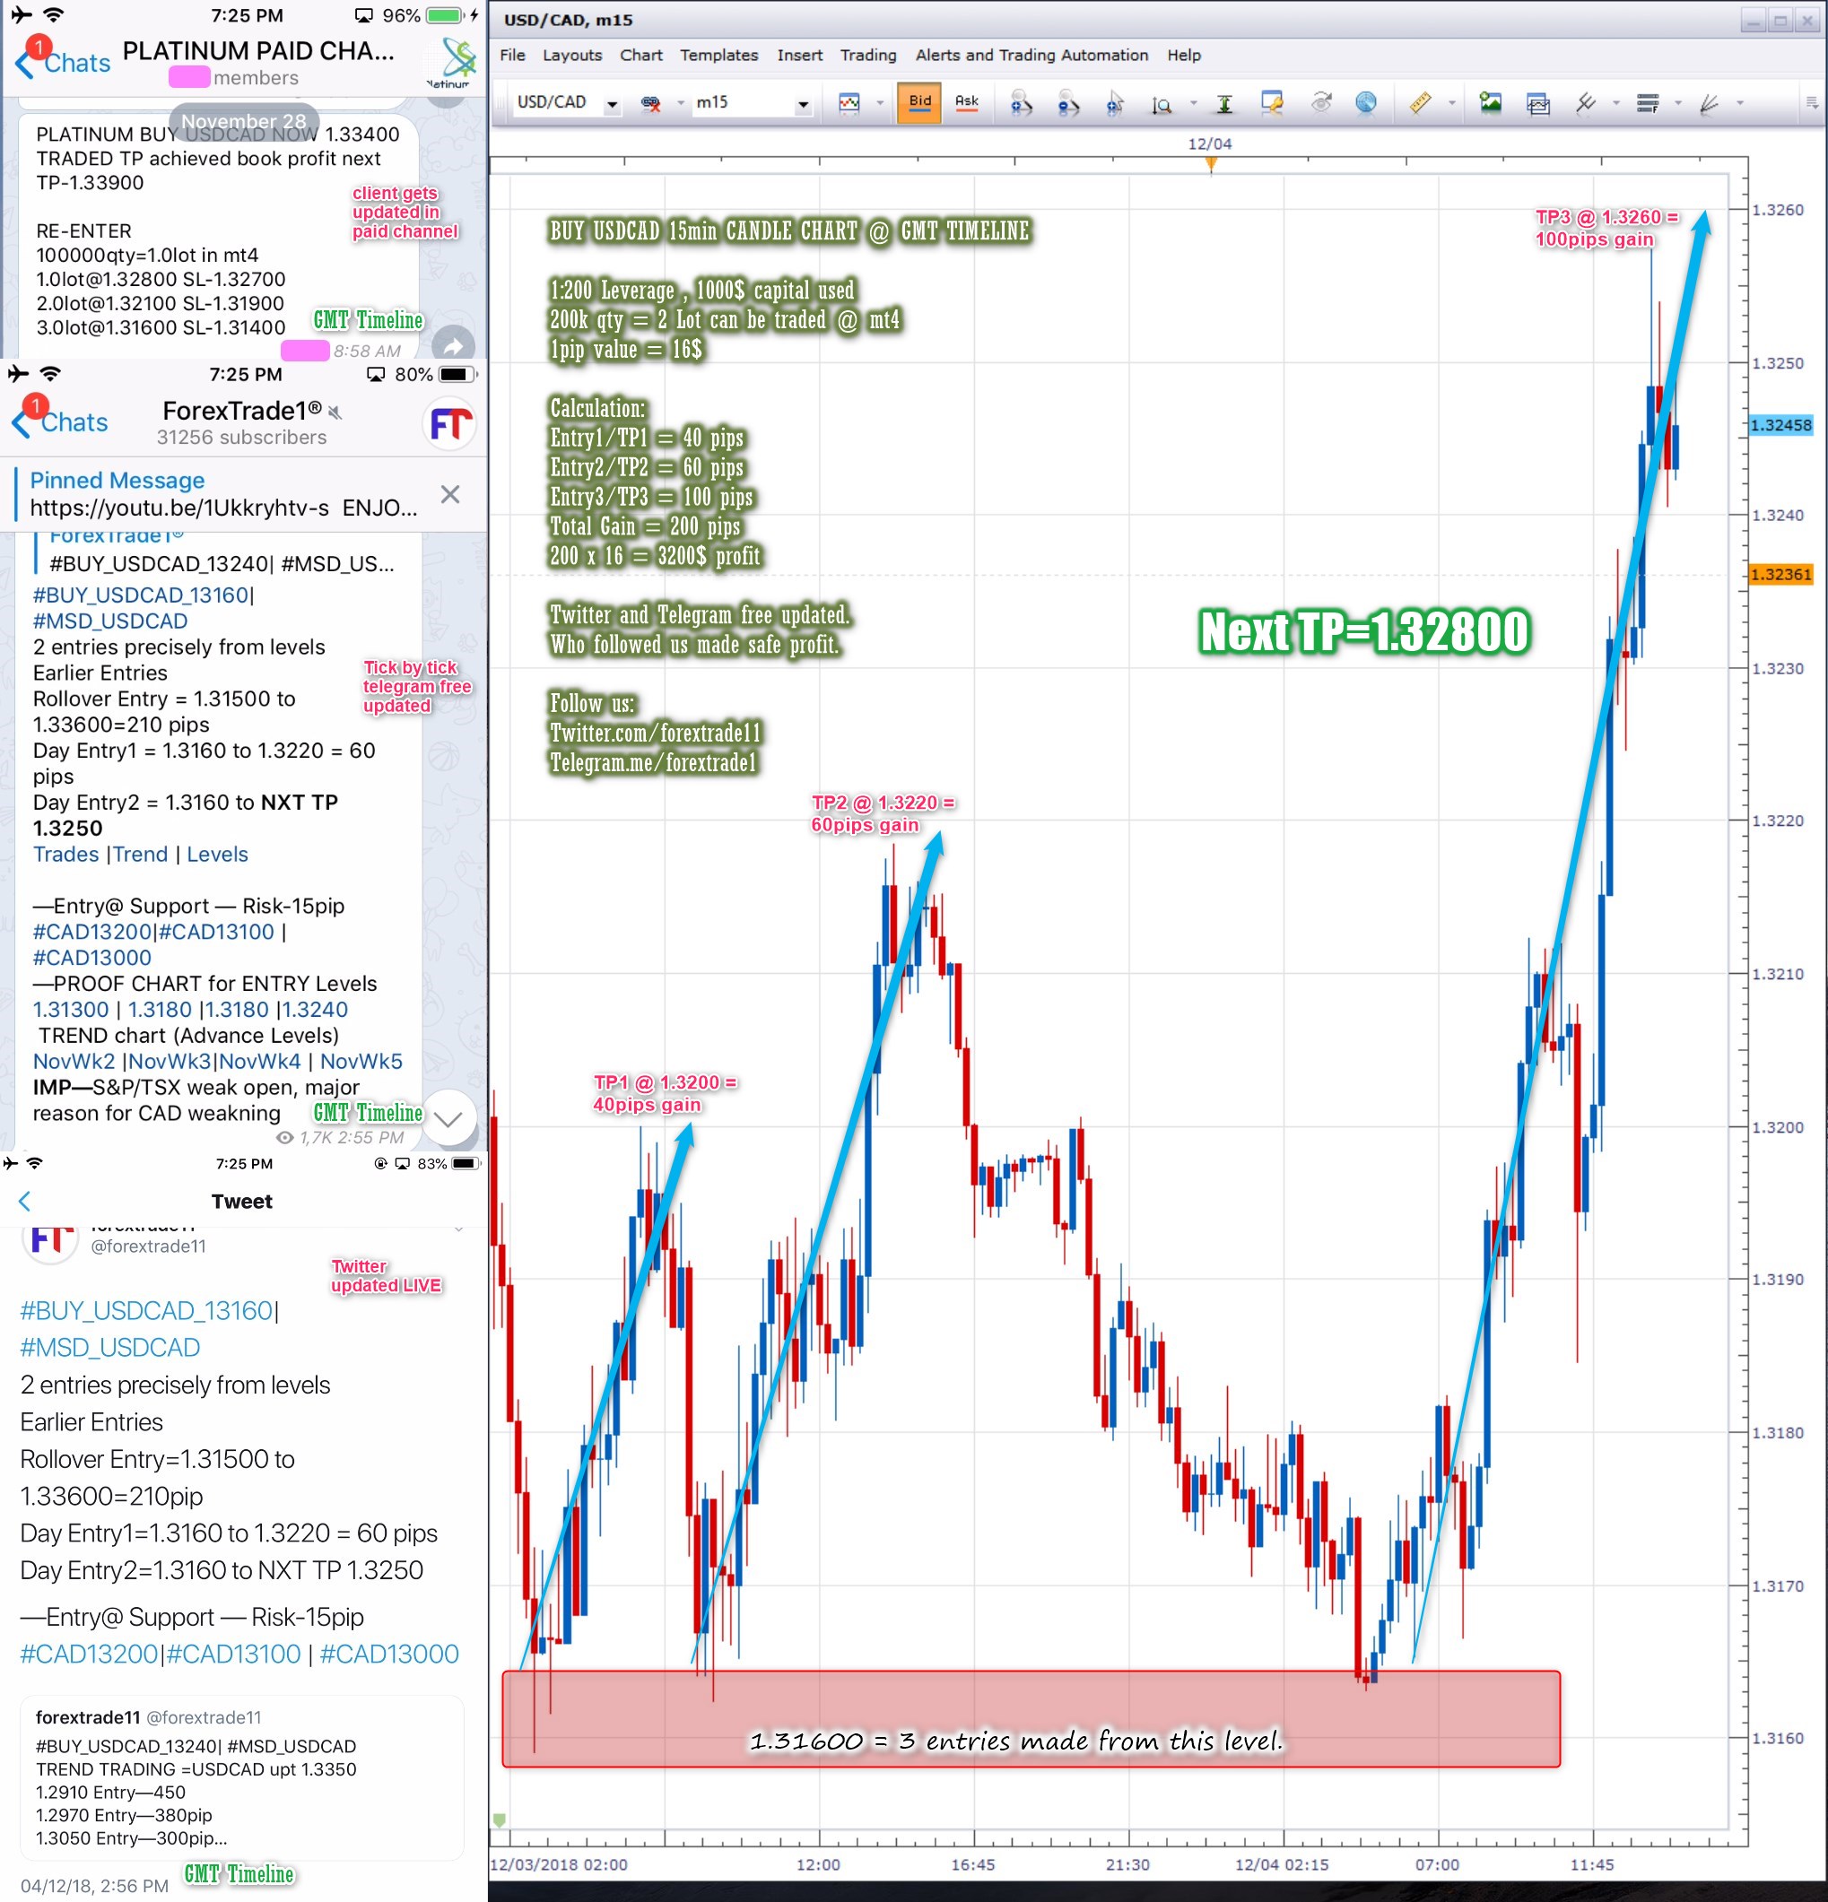Click the 1.32458 bid price label
1828x1902 pixels.
(1780, 425)
